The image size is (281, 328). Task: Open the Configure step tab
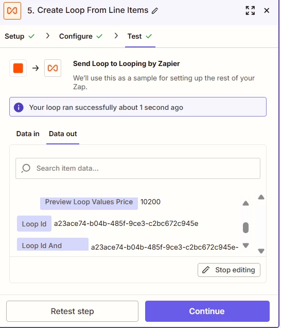point(81,37)
